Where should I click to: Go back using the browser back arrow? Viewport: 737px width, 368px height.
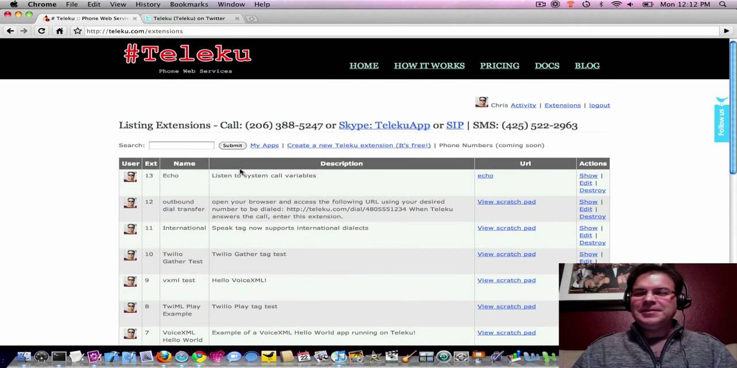coord(10,31)
